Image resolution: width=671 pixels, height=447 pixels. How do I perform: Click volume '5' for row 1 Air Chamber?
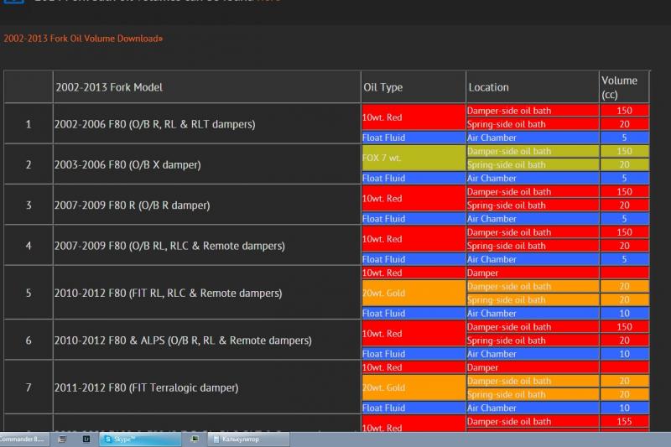coord(624,138)
